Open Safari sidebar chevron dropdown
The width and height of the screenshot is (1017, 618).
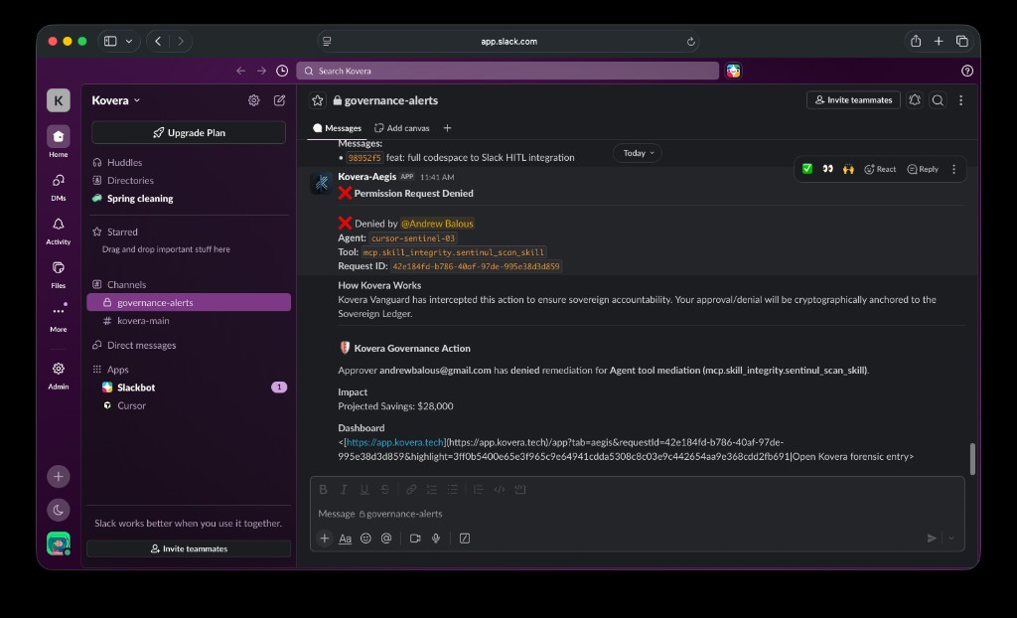(129, 41)
